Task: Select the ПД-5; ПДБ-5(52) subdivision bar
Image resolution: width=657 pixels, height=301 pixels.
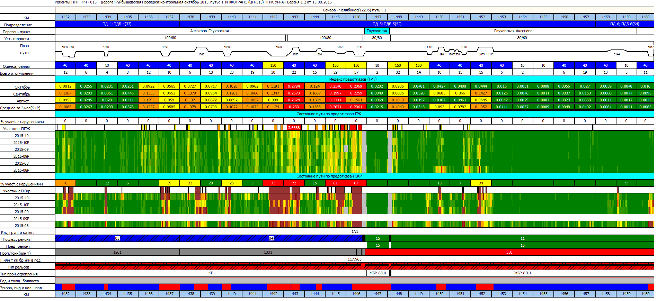Action: [387, 24]
